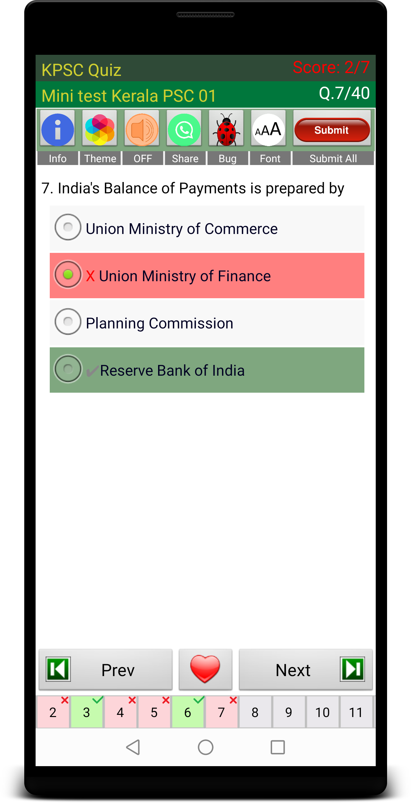Jump to question 3 tile
The width and height of the screenshot is (411, 803).
coord(87,712)
